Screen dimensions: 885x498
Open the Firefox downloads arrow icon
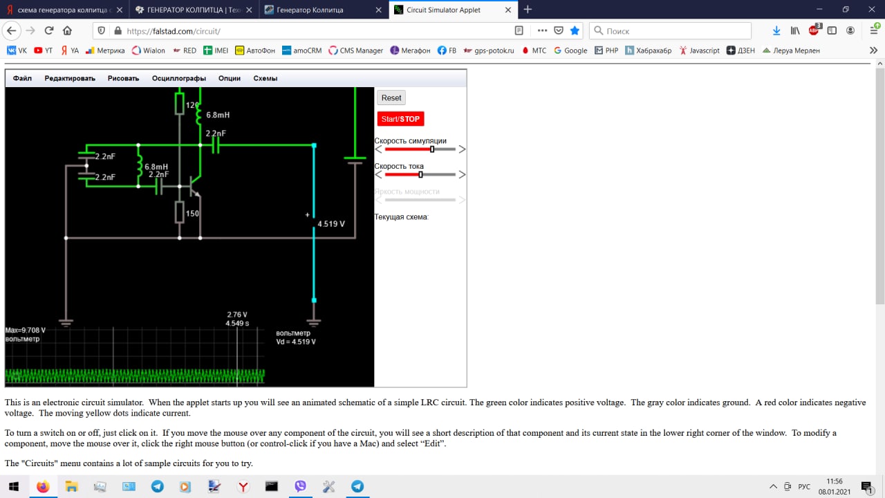pyautogui.click(x=776, y=30)
